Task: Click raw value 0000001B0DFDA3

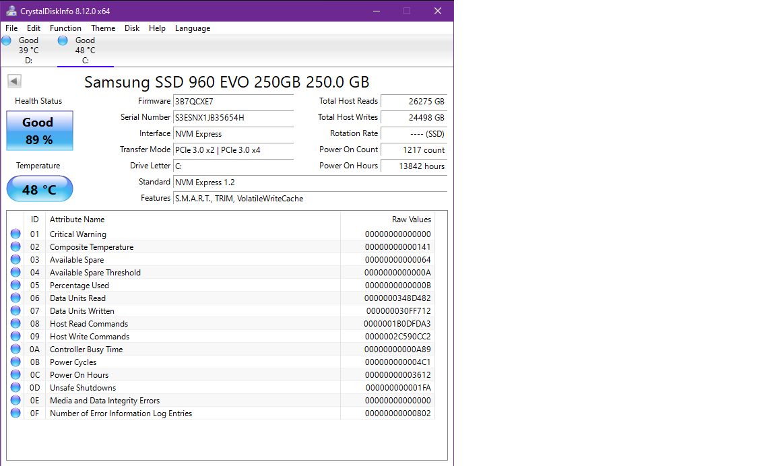Action: coord(397,324)
